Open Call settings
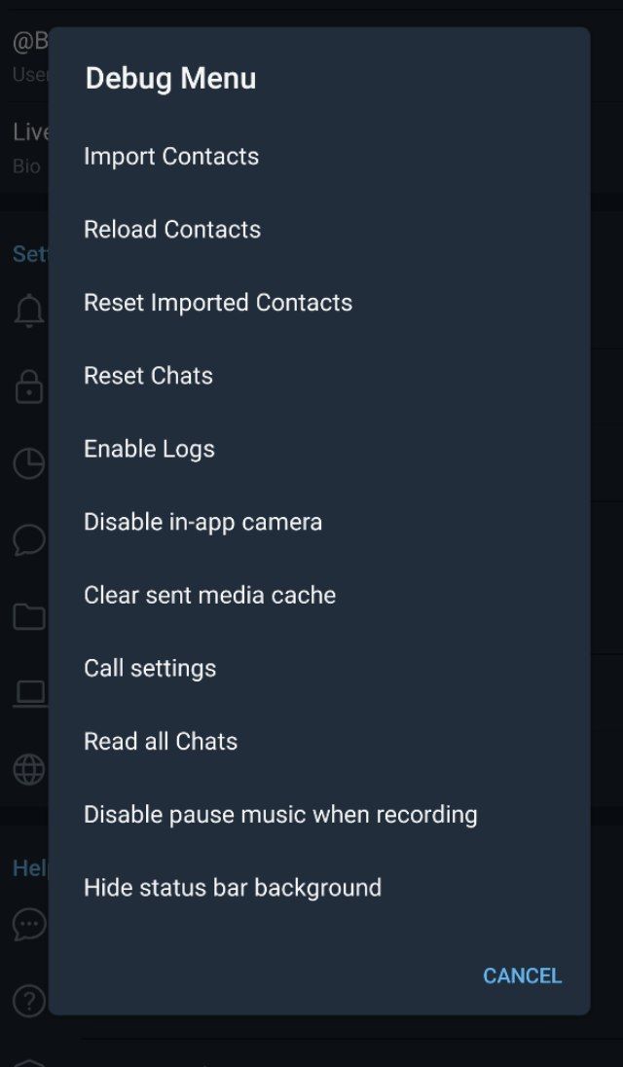 (x=150, y=668)
